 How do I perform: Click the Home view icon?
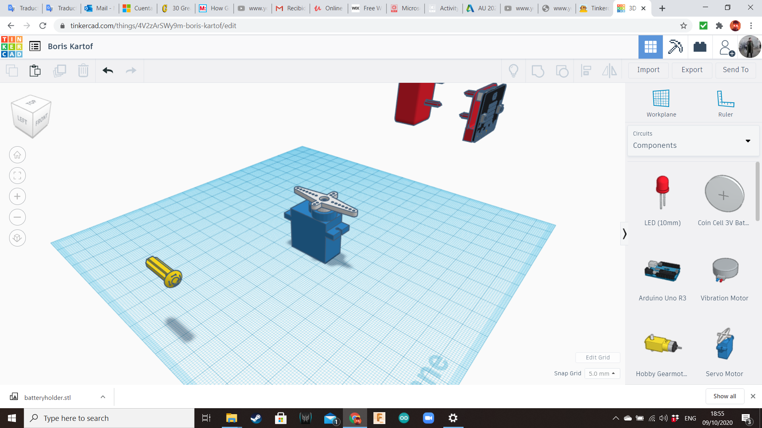coord(17,155)
